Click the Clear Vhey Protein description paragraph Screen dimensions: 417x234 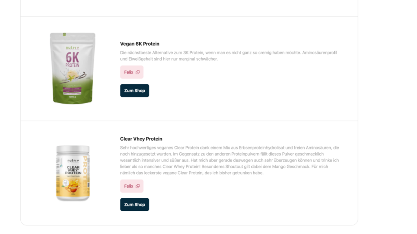[230, 160]
